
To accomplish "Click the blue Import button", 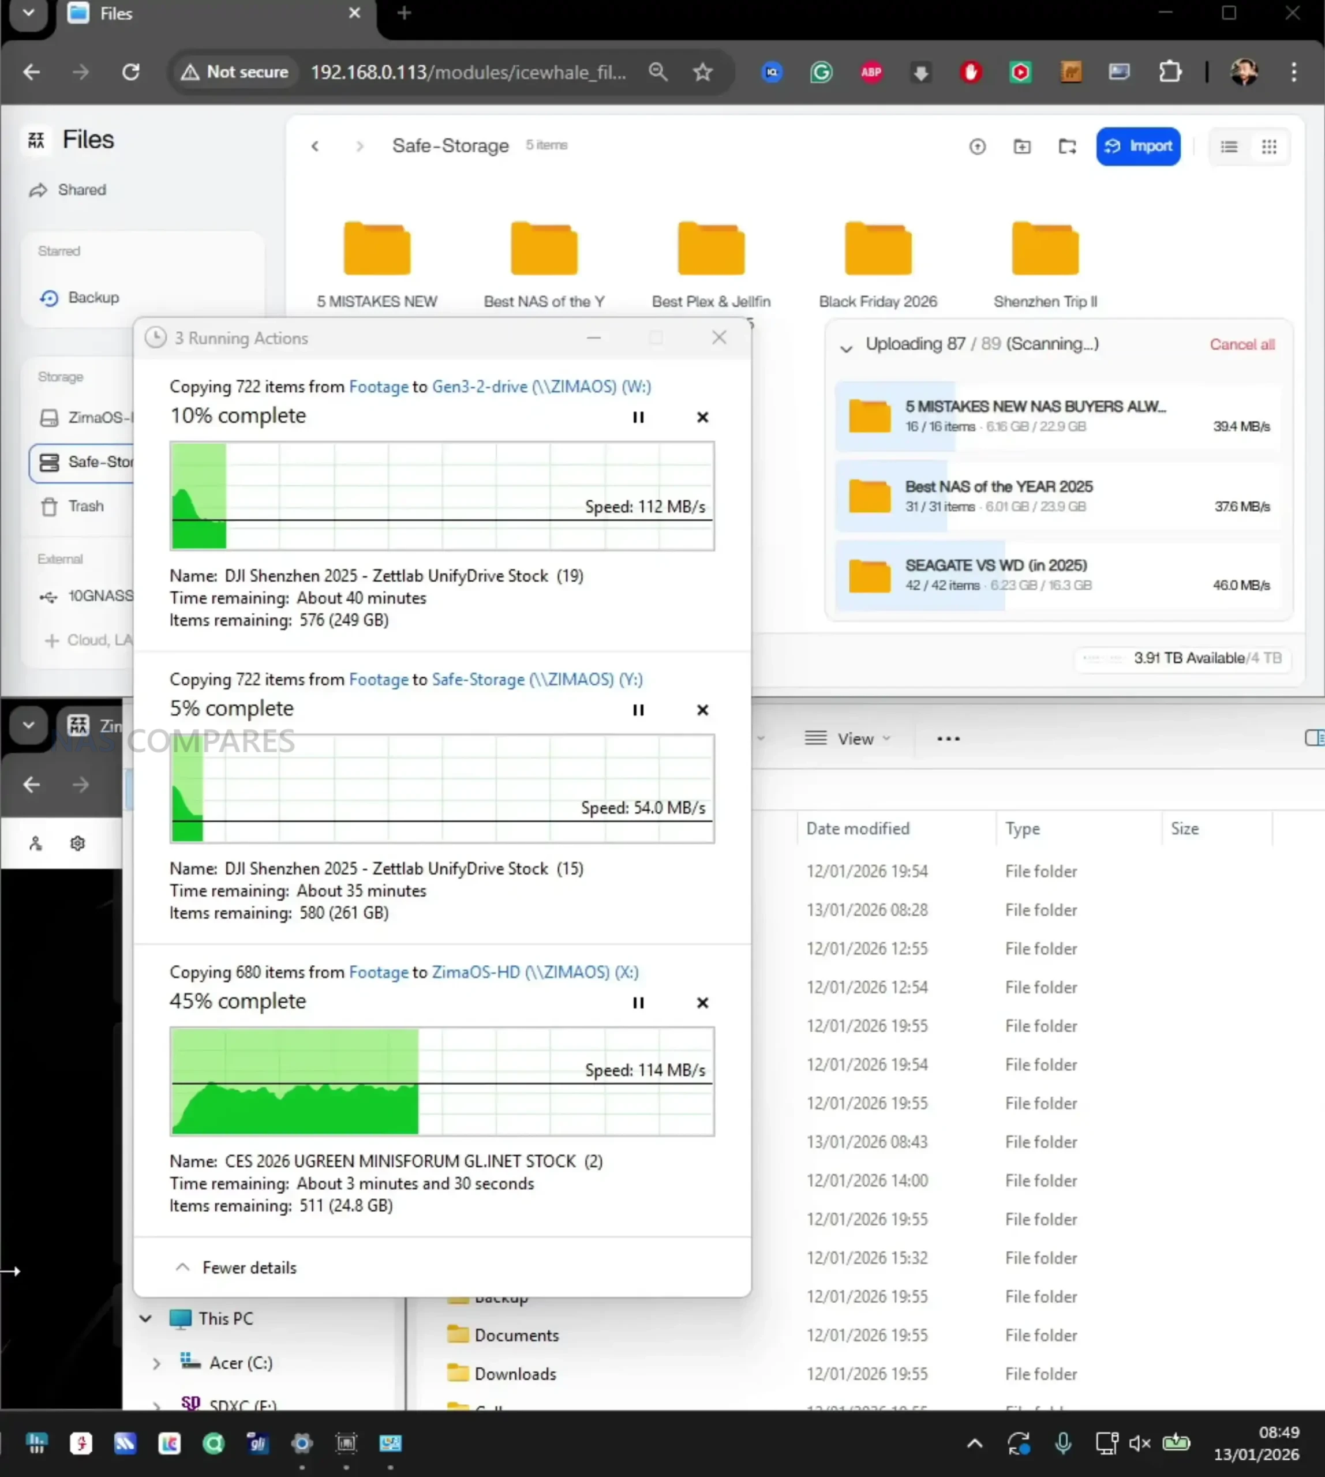I will pyautogui.click(x=1138, y=147).
